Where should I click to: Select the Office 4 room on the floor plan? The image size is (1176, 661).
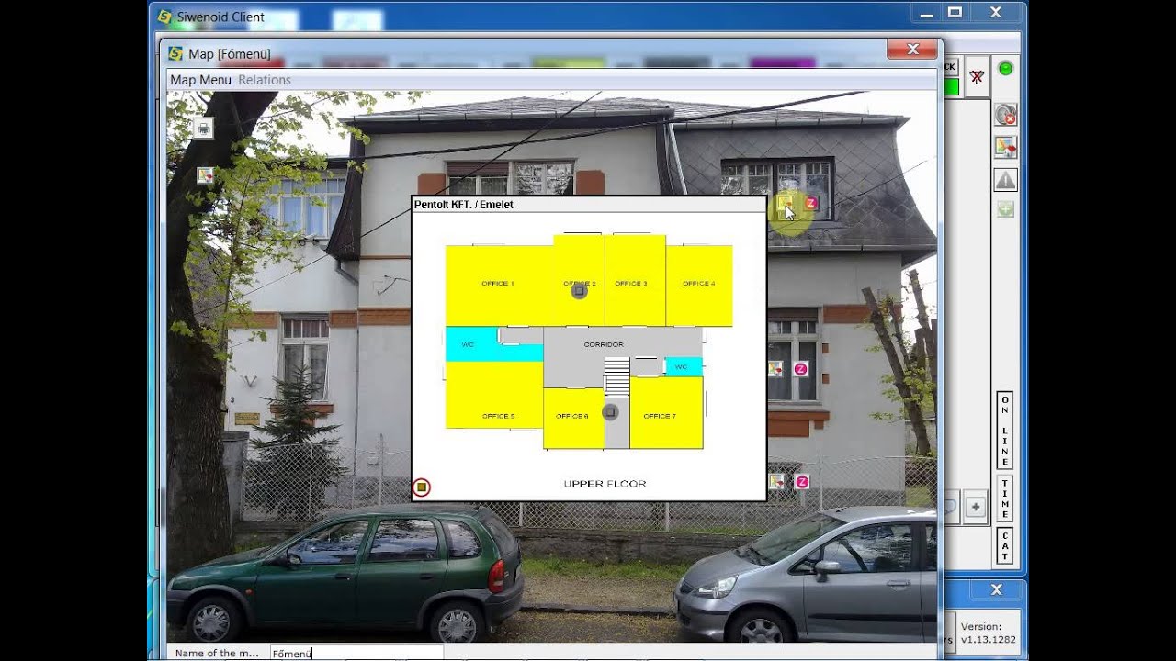(x=699, y=285)
